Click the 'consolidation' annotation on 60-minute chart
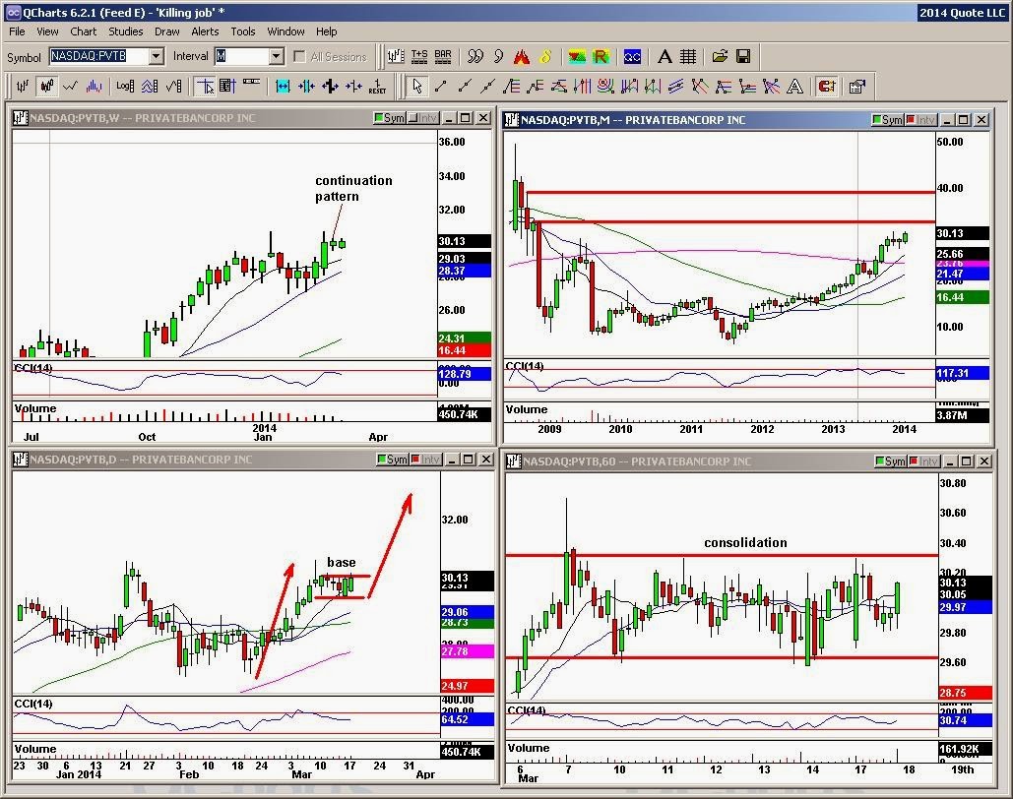 [x=745, y=542]
